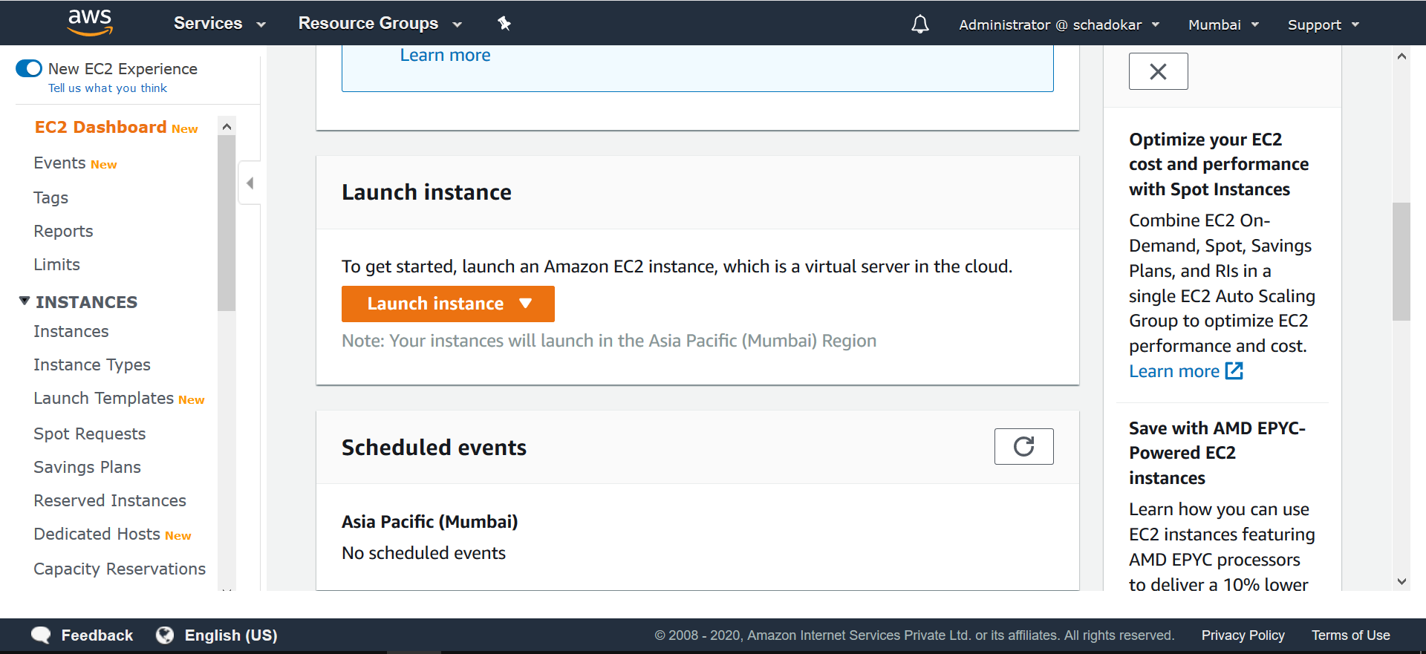This screenshot has width=1426, height=654.
Task: Click the main page scrollbar thumb
Action: pos(1401,261)
